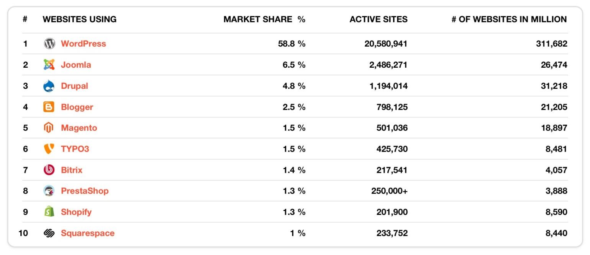Open the Joomla link
590x255 pixels.
point(76,65)
